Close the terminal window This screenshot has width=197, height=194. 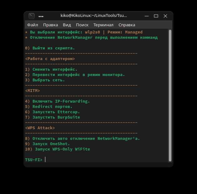tap(165, 16)
